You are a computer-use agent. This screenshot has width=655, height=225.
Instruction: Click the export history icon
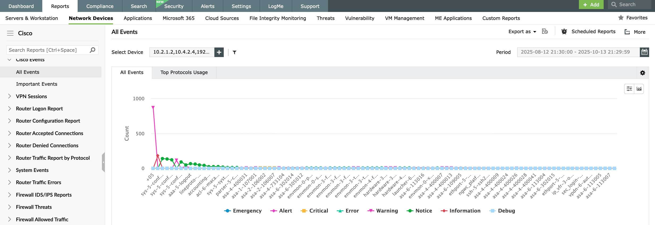pyautogui.click(x=545, y=32)
